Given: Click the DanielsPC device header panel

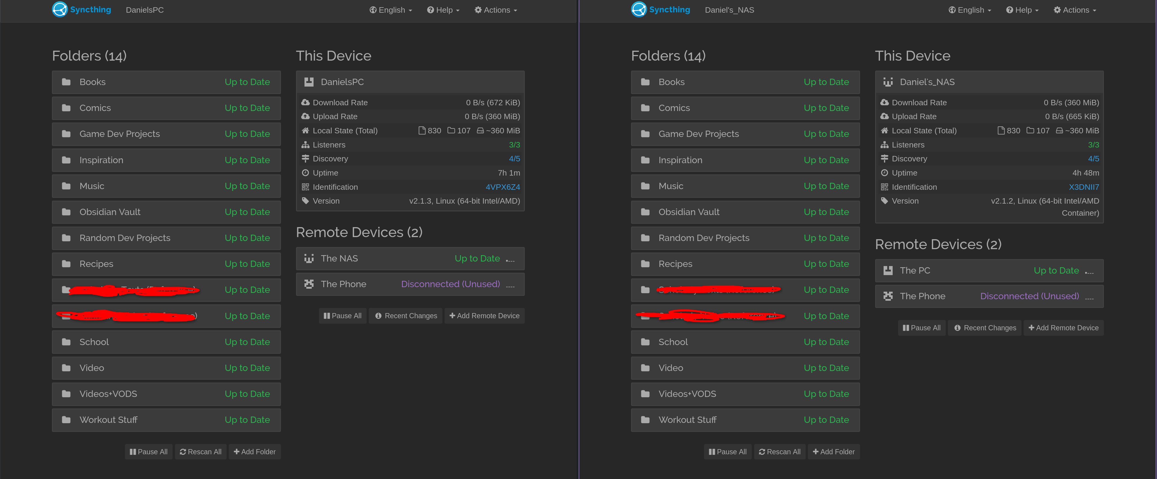Looking at the screenshot, I should [x=410, y=82].
